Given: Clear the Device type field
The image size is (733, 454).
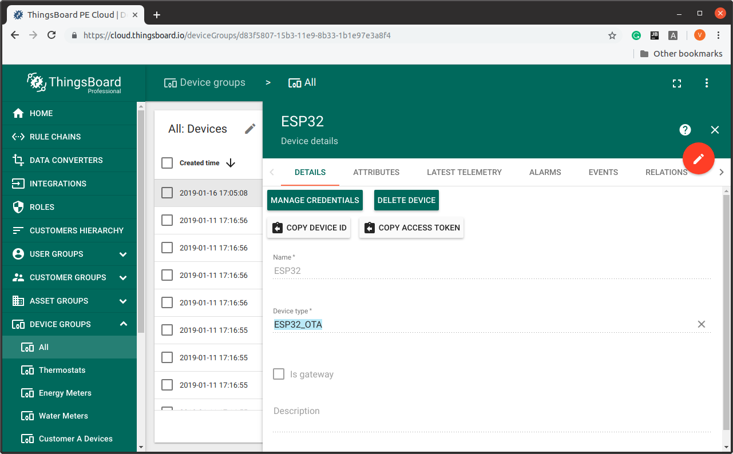Looking at the screenshot, I should pyautogui.click(x=702, y=324).
